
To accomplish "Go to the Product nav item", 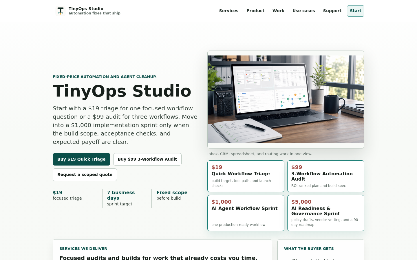I will point(255,11).
